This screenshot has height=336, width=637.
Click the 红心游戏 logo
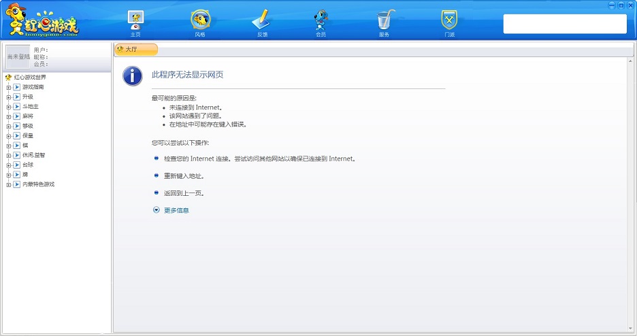click(x=42, y=22)
